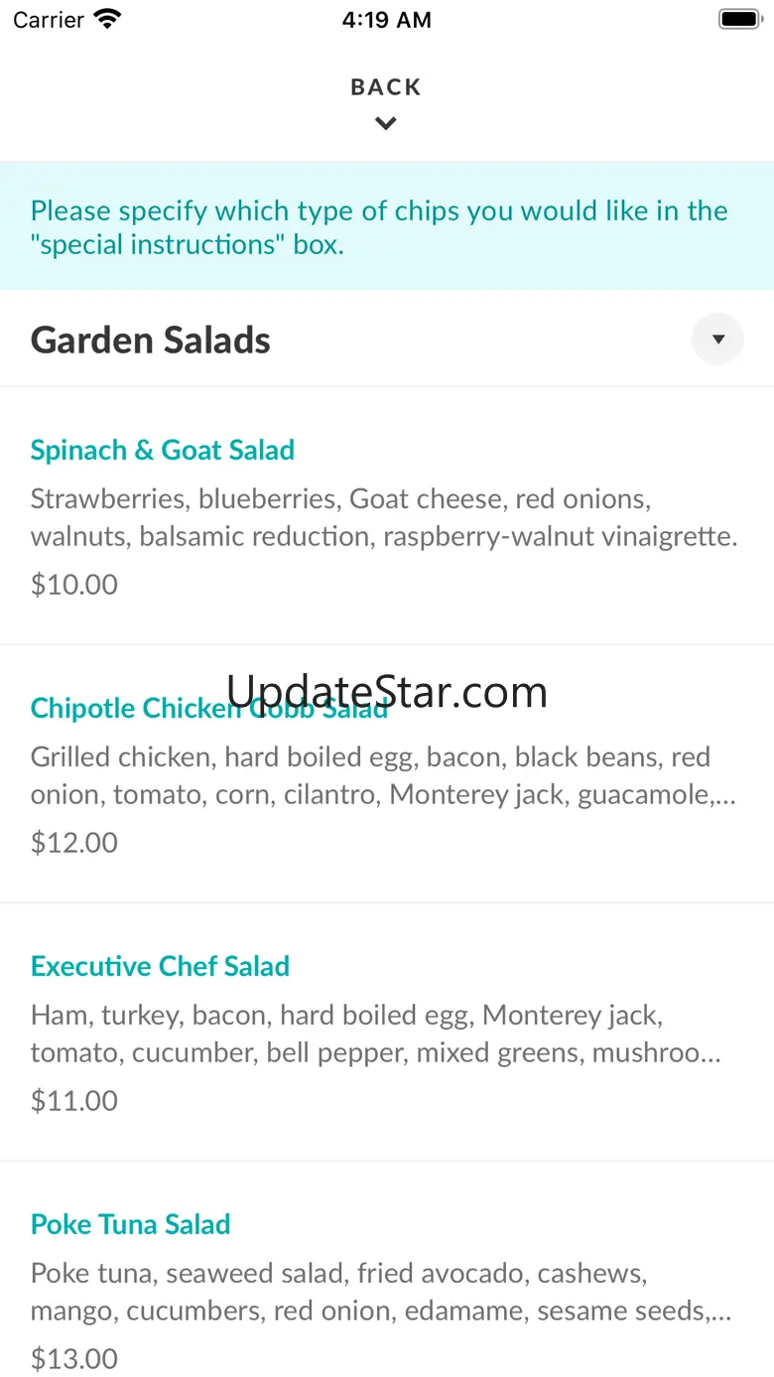Screen dimensions: 774x1377
Task: Tap the 4:19 AM clock in status bar
Action: coord(386,20)
